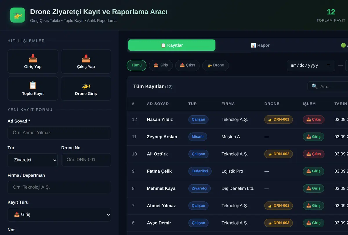Filter records by Çıkış chip
The width and height of the screenshot is (348, 235).
[x=187, y=65]
